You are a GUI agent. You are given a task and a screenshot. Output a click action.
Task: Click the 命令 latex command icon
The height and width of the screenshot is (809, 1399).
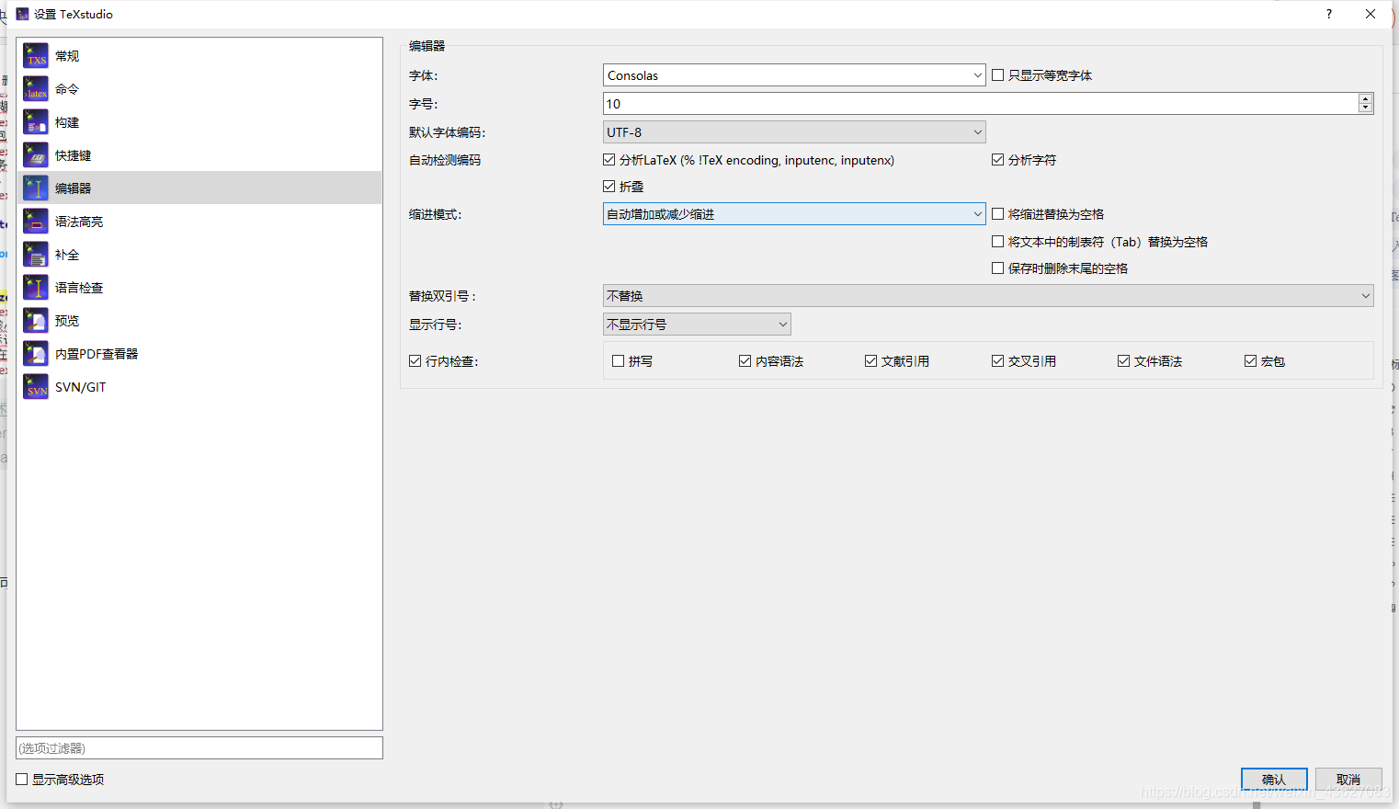click(36, 89)
